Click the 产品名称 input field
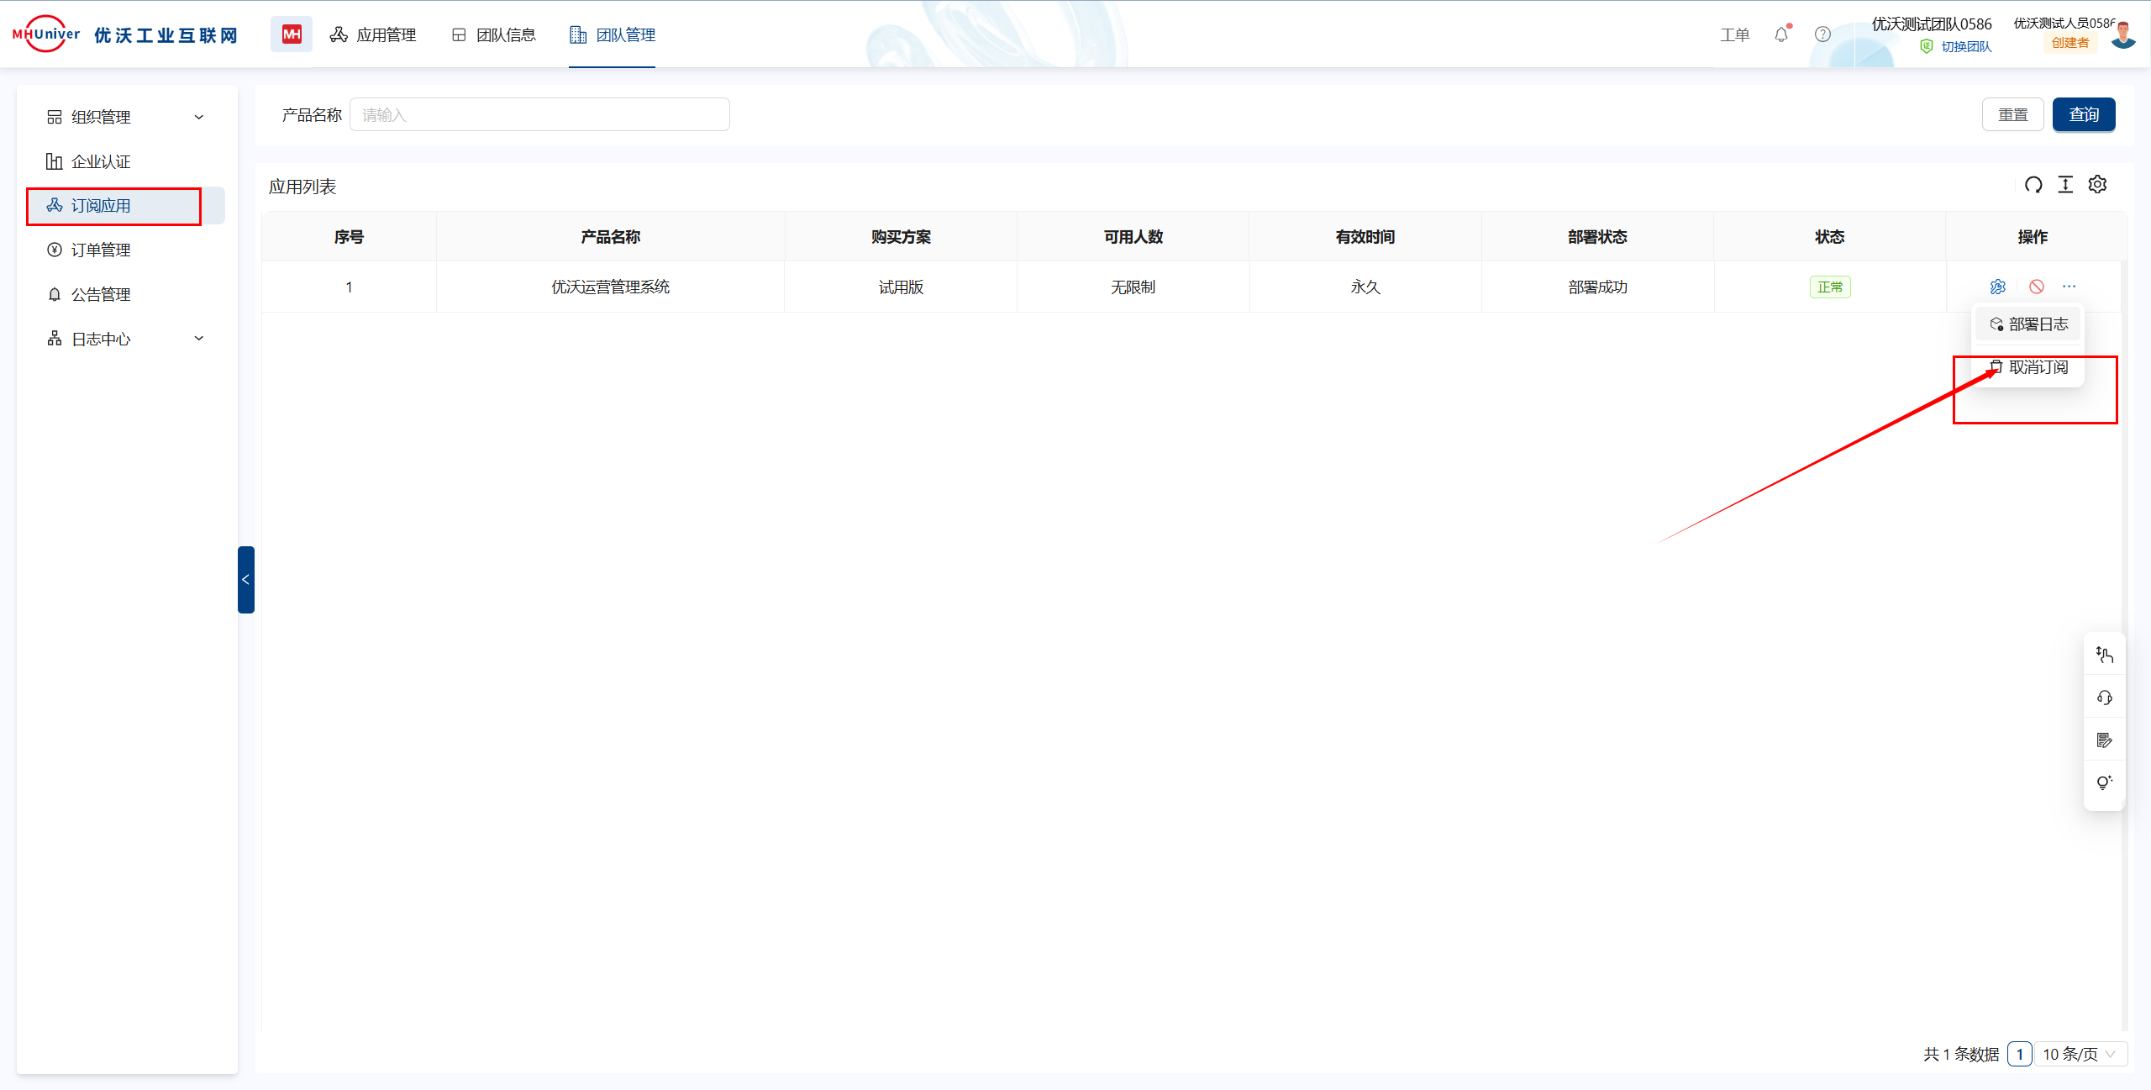 539,114
